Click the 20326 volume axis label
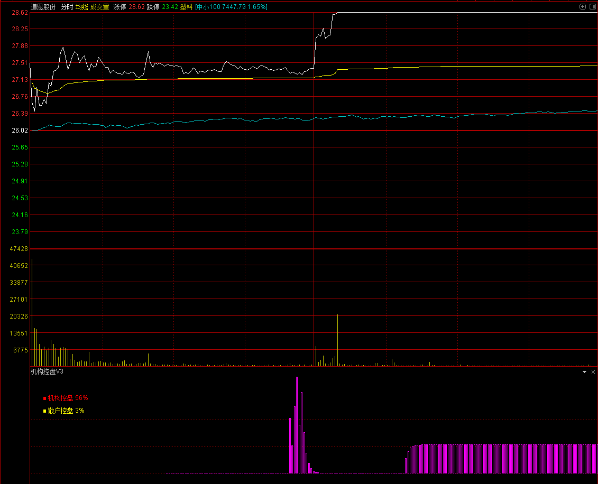This screenshot has width=598, height=484. [x=19, y=317]
